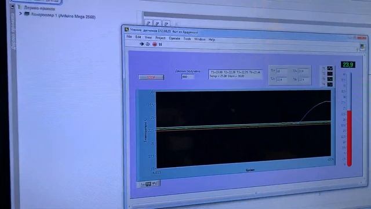This screenshot has width=371, height=209.
Task: Click the T2 numeric indicator field
Action: tap(282, 80)
